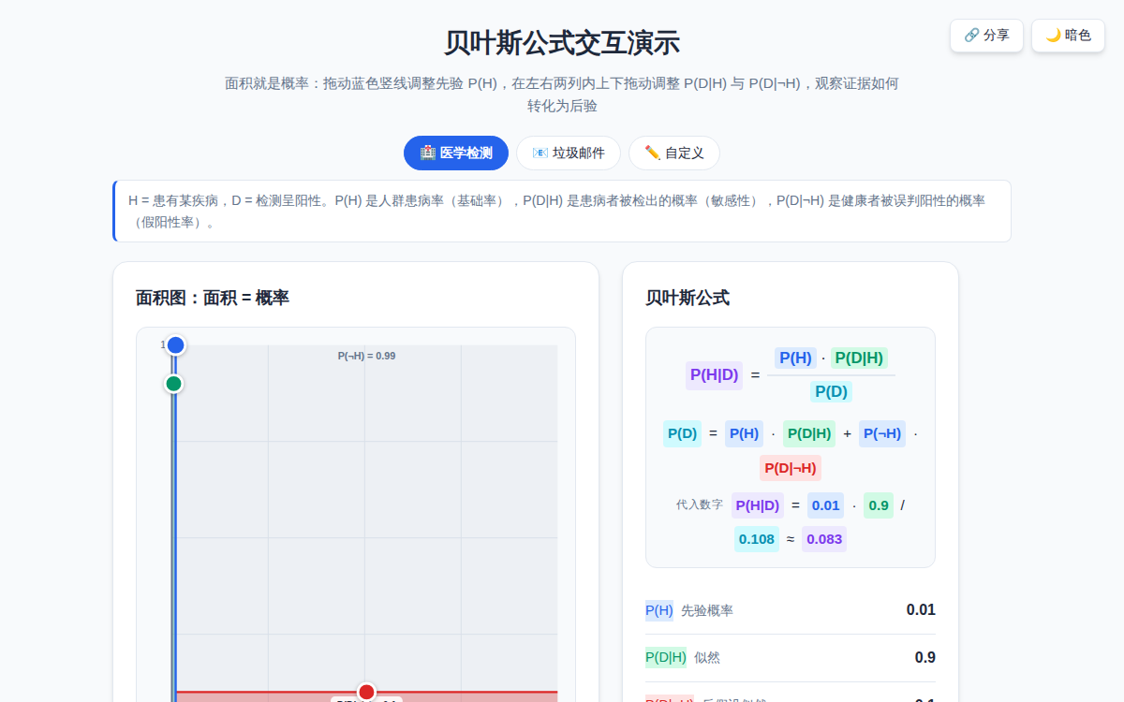Viewport: 1124px width, 702px height.
Task: Click the P(¬H) = 0.99 chart label
Action: 366,356
